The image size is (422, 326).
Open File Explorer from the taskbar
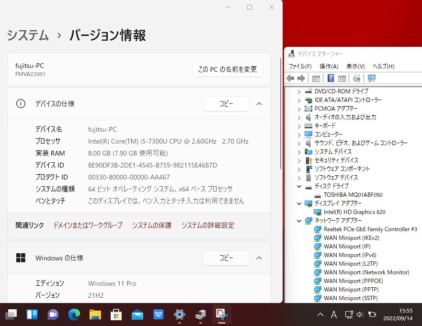95,314
